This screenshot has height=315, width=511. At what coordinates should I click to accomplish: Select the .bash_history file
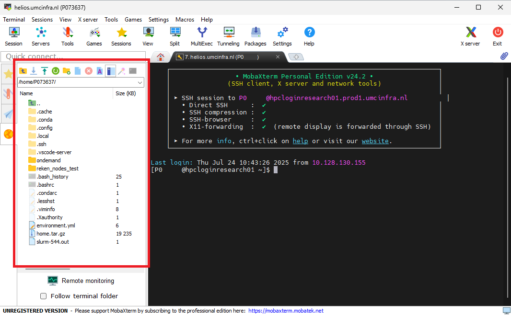coord(48,177)
